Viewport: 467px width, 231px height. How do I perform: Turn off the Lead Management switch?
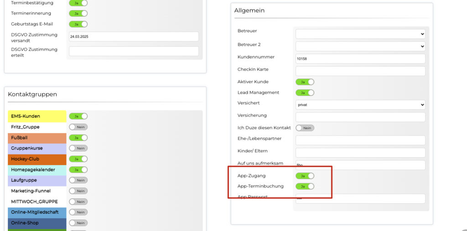coord(305,93)
